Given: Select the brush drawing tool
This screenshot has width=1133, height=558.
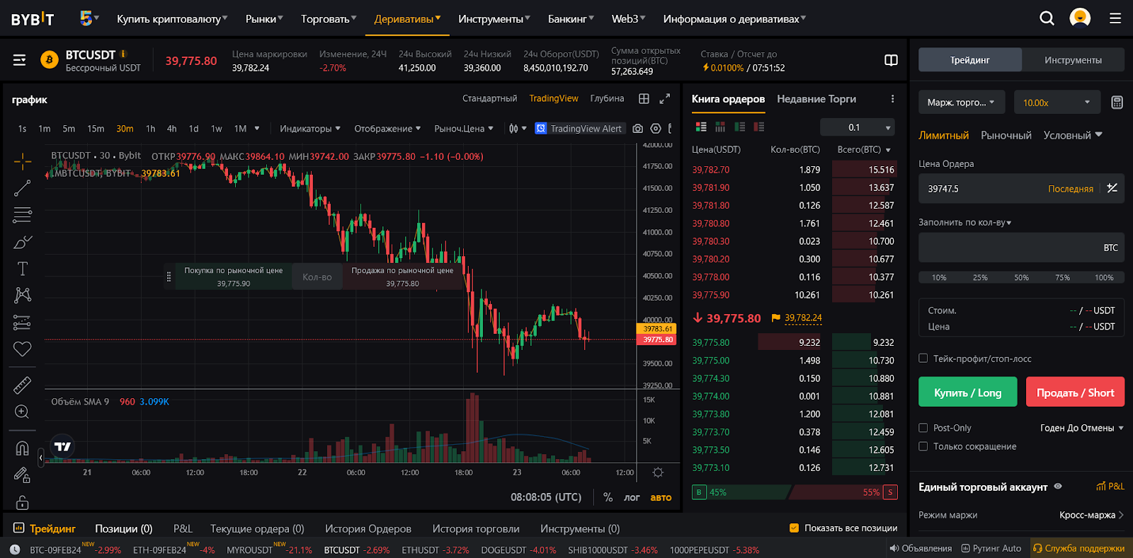Looking at the screenshot, I should coord(23,242).
